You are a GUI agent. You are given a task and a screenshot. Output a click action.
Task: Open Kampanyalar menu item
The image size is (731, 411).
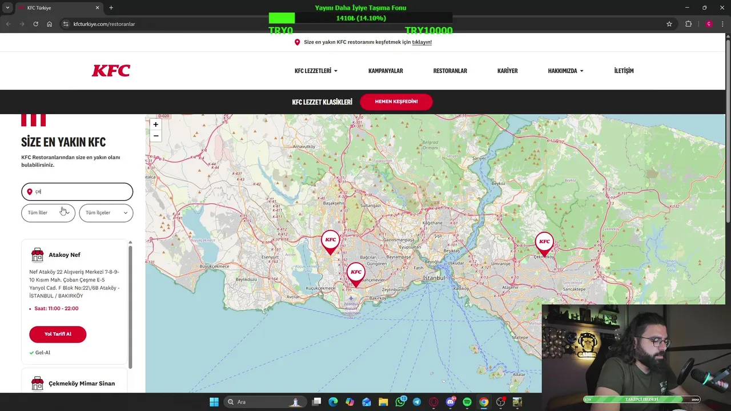tap(385, 71)
